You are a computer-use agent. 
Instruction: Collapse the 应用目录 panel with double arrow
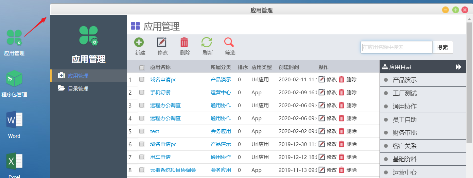(x=458, y=67)
